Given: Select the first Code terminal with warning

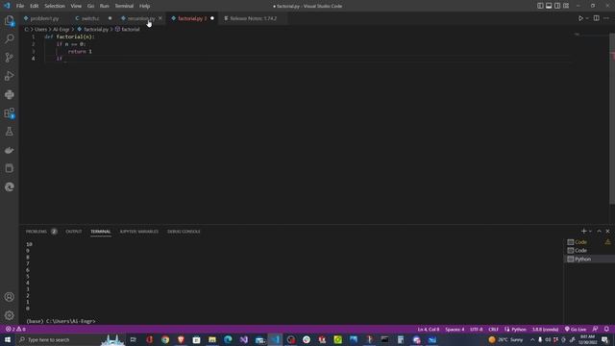Looking at the screenshot, I should click(589, 242).
